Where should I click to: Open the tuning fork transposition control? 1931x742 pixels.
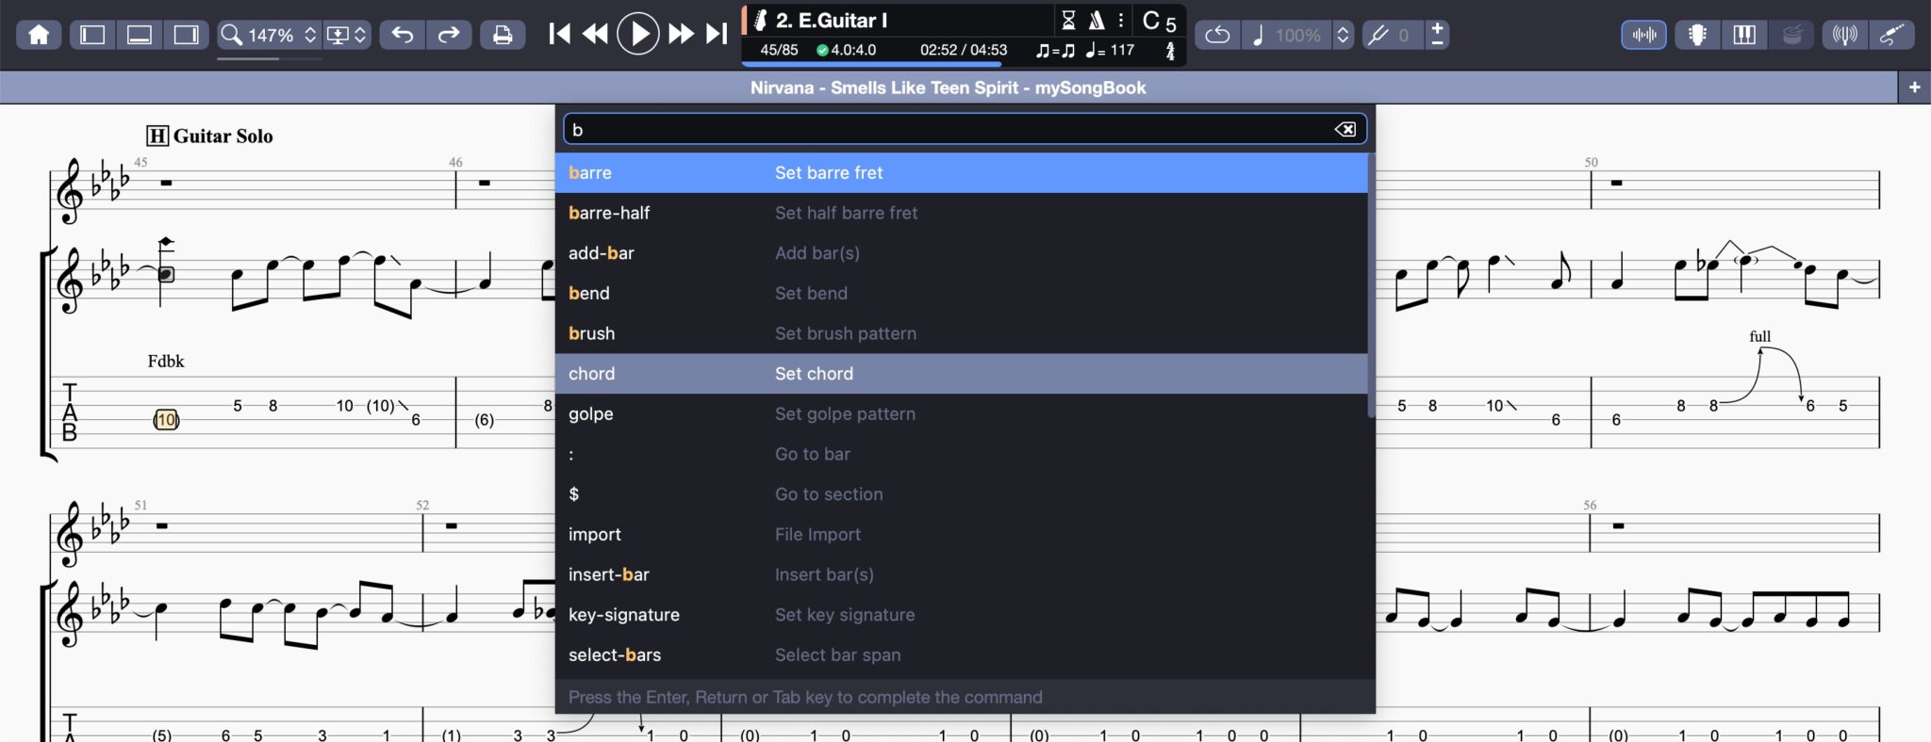pos(1378,35)
